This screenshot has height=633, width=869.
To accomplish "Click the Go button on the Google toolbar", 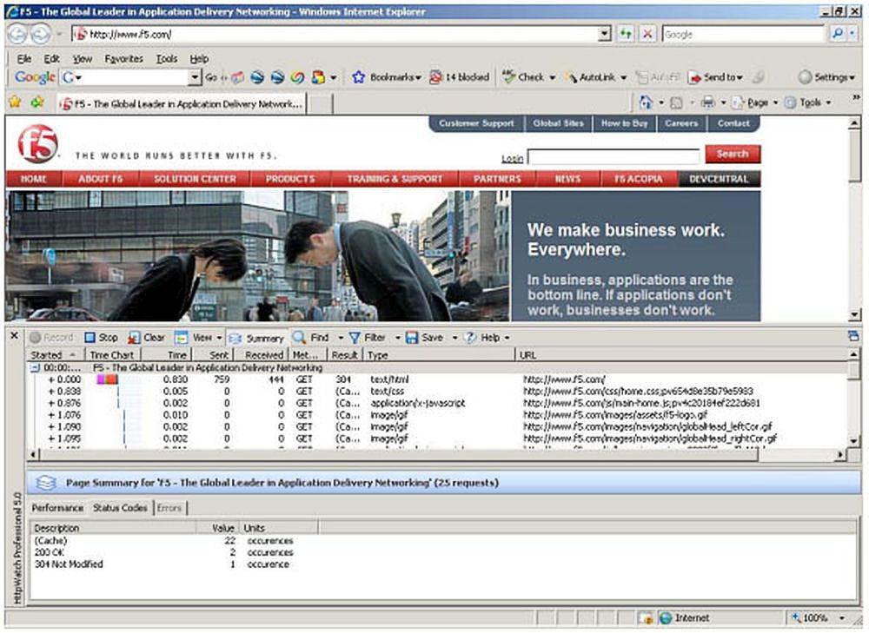I will pyautogui.click(x=210, y=77).
